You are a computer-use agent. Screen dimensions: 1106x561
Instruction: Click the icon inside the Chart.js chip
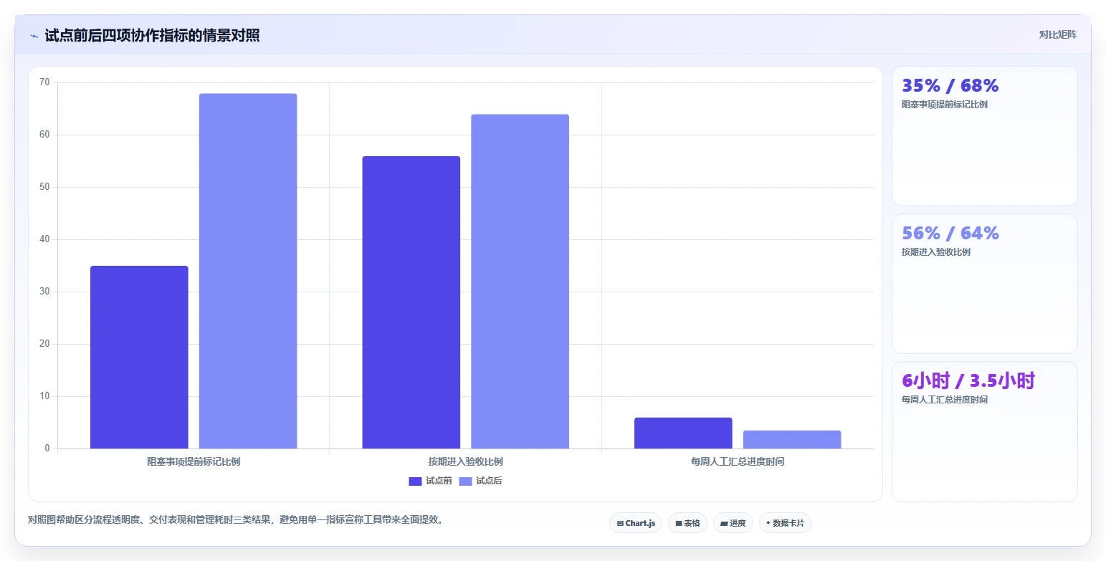[620, 523]
